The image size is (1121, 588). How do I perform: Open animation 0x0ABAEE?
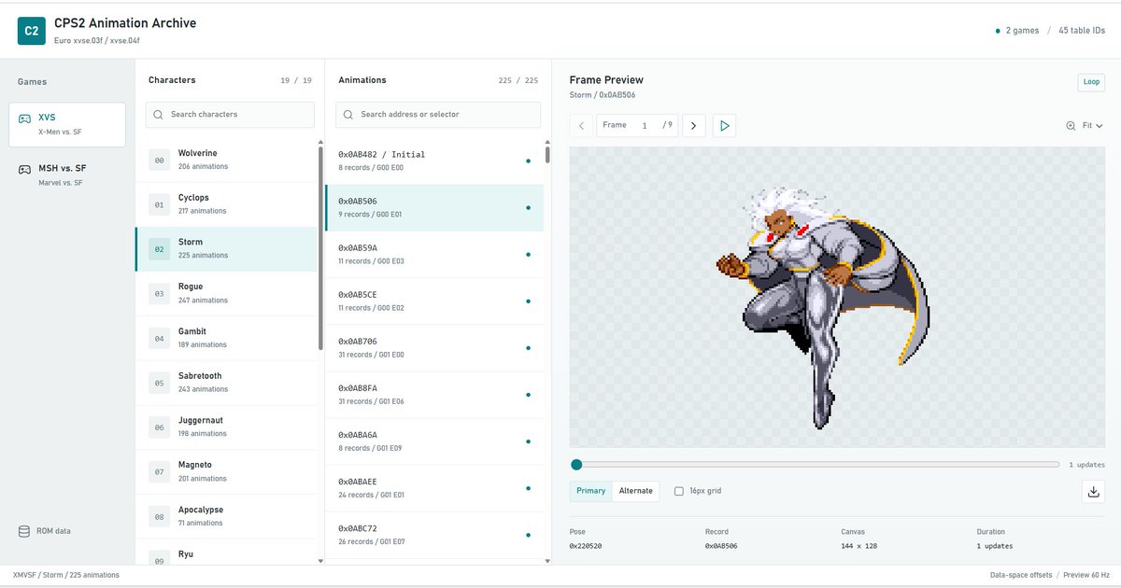tap(434, 487)
